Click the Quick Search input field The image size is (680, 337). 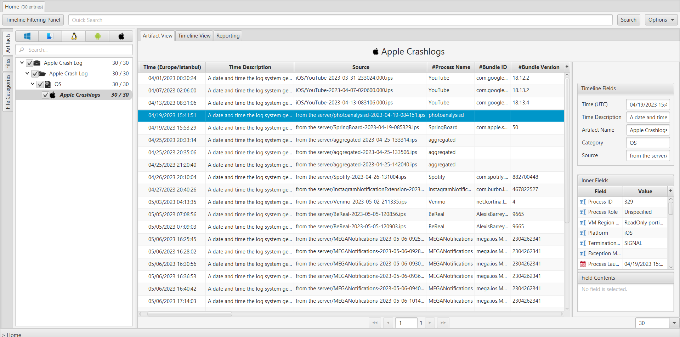coord(340,20)
